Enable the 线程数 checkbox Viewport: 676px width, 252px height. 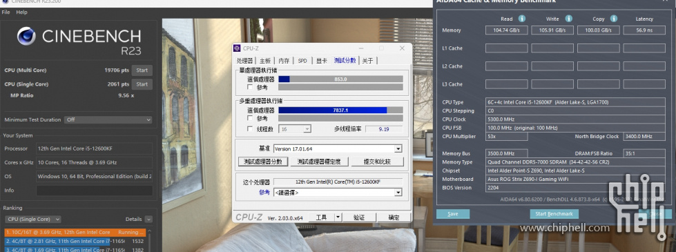(250, 129)
